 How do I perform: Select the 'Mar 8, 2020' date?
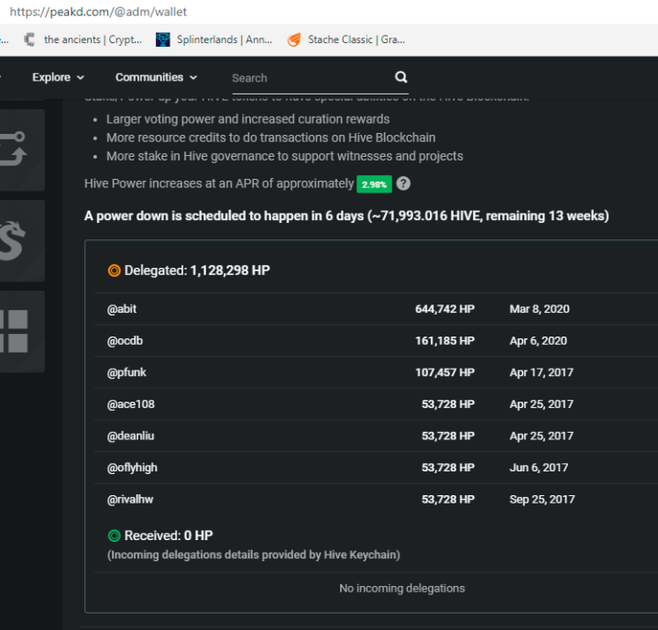pyautogui.click(x=539, y=309)
